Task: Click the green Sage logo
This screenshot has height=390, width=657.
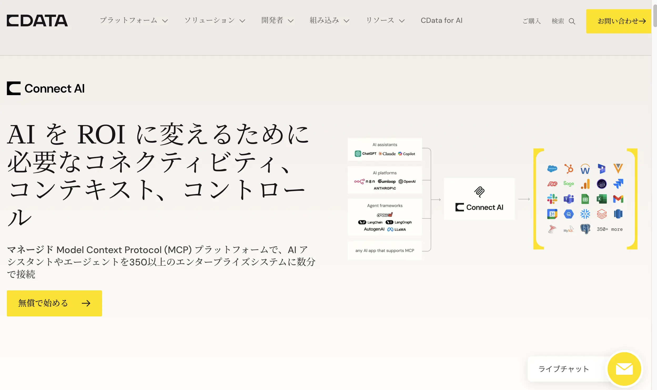Action: click(569, 184)
